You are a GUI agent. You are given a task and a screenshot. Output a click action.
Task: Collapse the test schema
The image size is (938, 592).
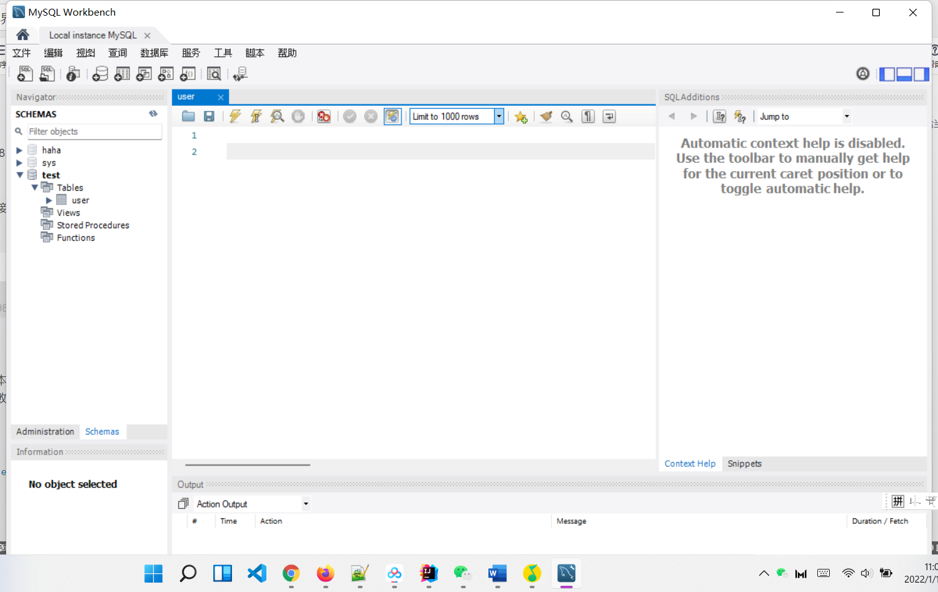(x=19, y=175)
